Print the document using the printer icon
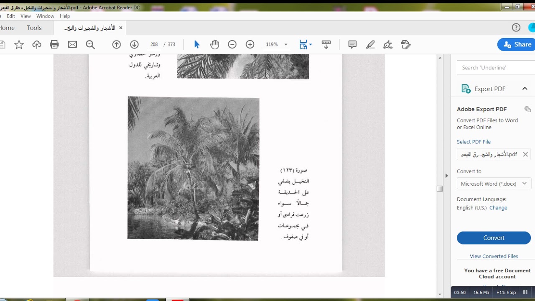 coord(54,45)
